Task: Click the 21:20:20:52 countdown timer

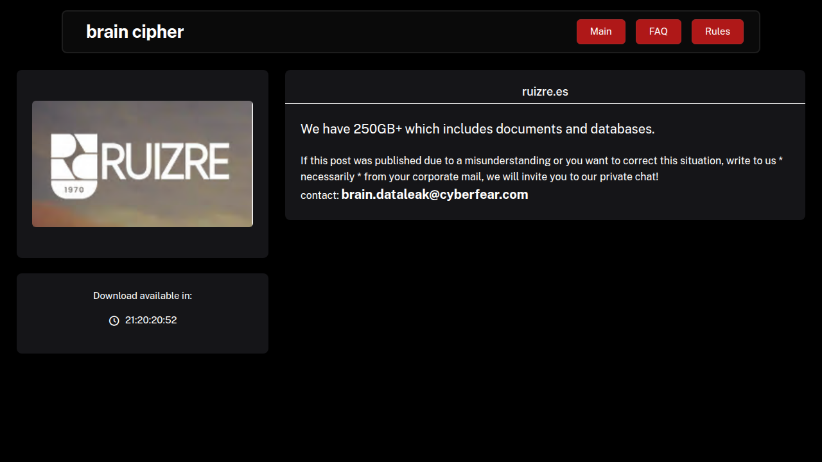Action: [x=151, y=320]
